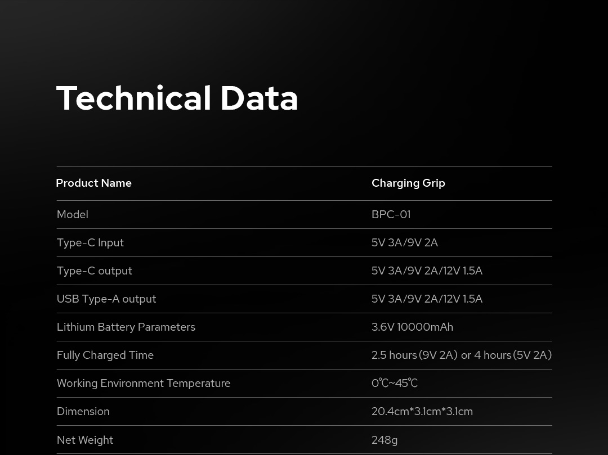Click the Type-C output label
Image resolution: width=608 pixels, height=455 pixels.
[94, 271]
